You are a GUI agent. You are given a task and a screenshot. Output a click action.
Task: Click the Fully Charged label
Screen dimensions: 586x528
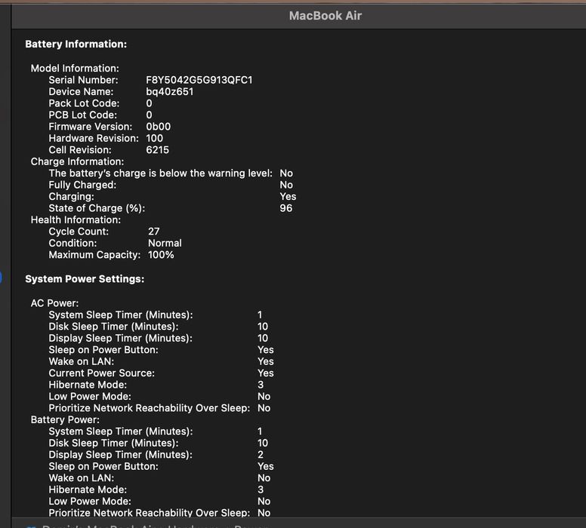[x=82, y=185]
